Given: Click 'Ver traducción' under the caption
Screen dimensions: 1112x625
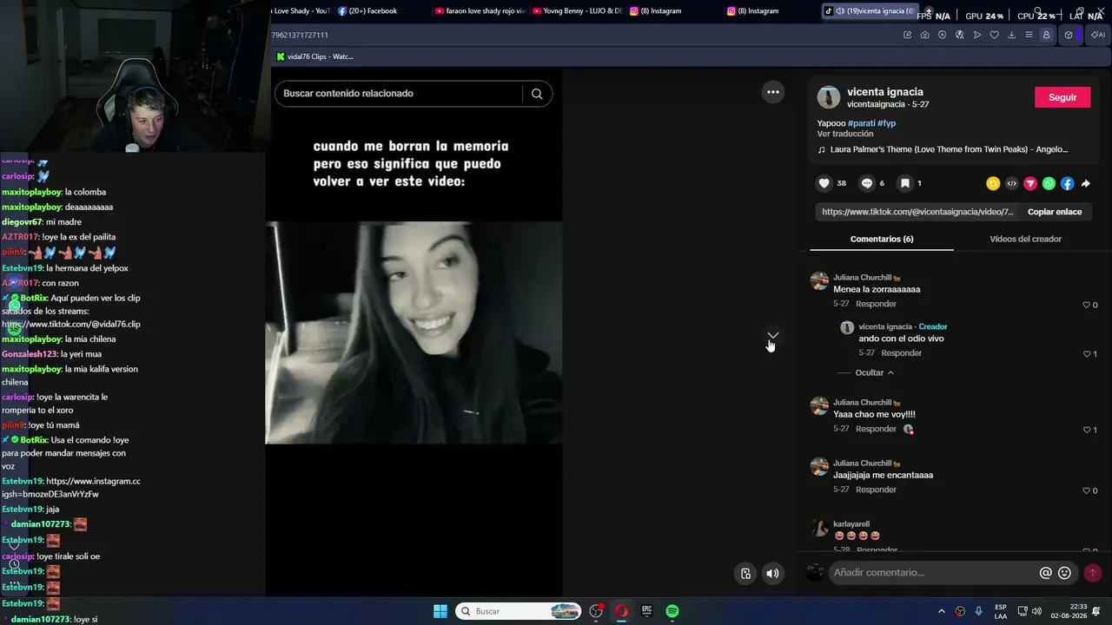Looking at the screenshot, I should tap(845, 135).
